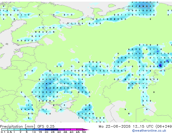This screenshot has width=172, height=133.
Task: Click the '40' legend value
Action: coord(71,132)
